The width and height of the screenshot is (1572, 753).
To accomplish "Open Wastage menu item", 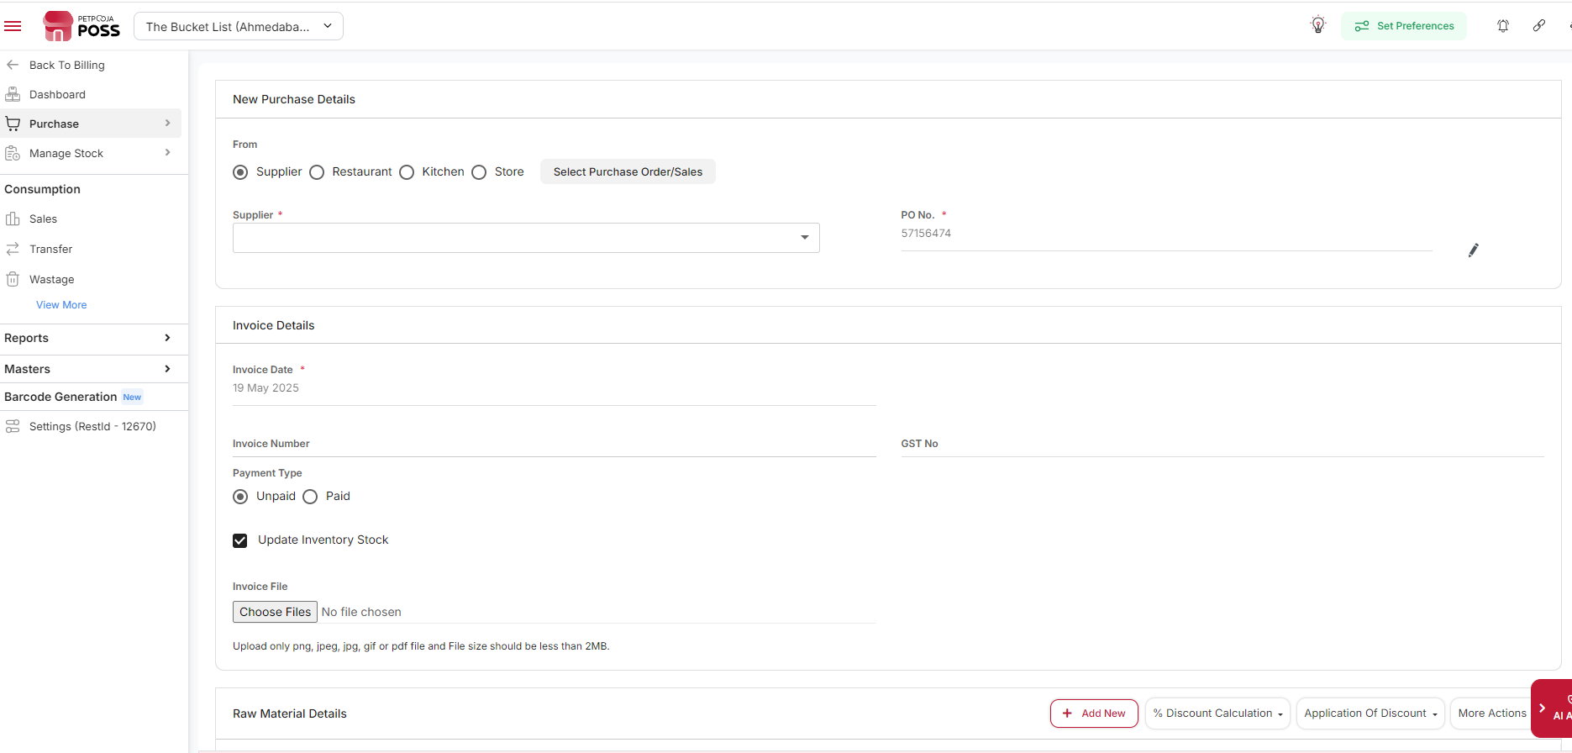I will [51, 279].
